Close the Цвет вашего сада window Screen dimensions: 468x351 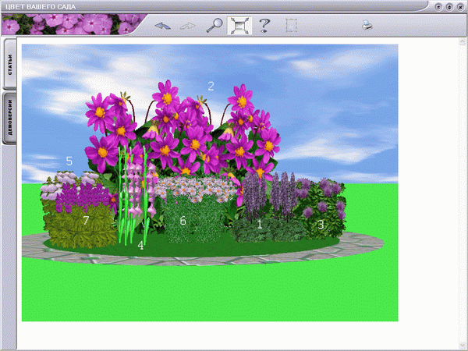pos(460,7)
